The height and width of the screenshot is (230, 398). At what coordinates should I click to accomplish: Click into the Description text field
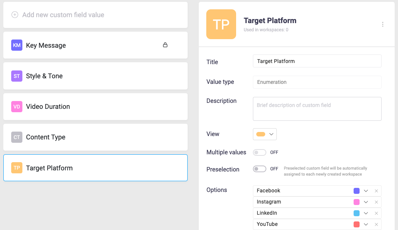[x=317, y=109]
